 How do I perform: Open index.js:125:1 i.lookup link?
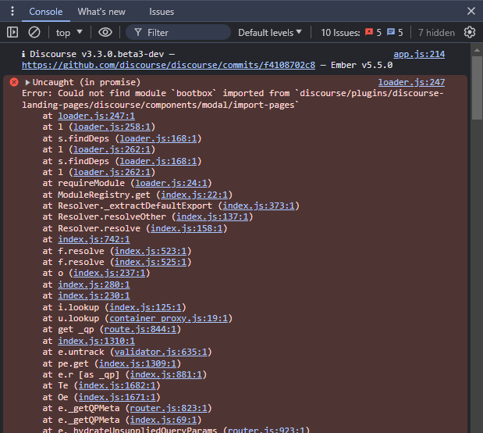coord(145,307)
